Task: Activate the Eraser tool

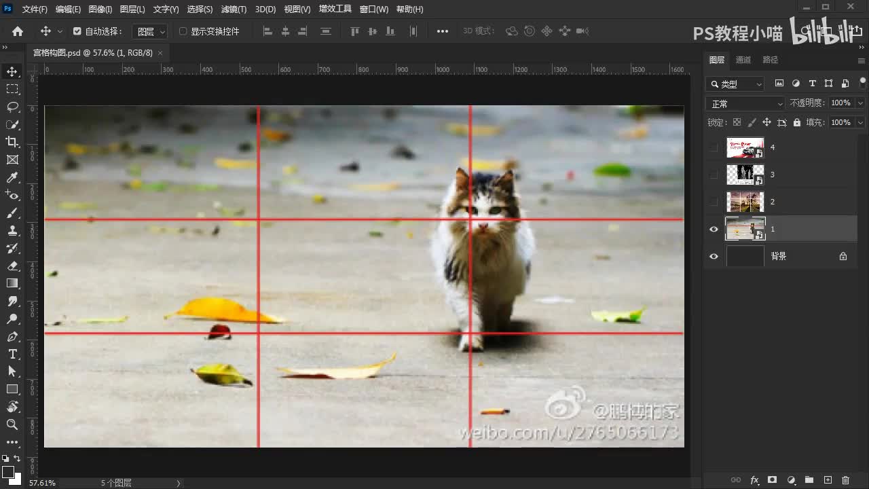Action: pos(12,266)
